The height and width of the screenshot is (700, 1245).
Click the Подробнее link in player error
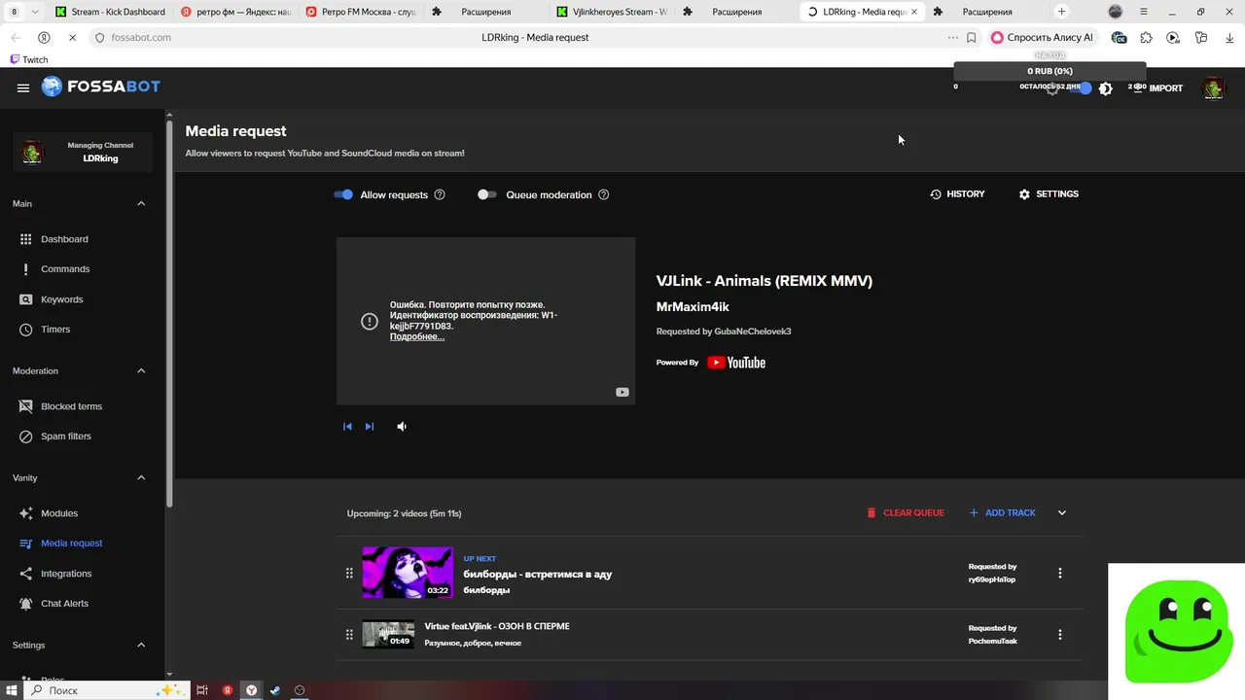point(417,336)
